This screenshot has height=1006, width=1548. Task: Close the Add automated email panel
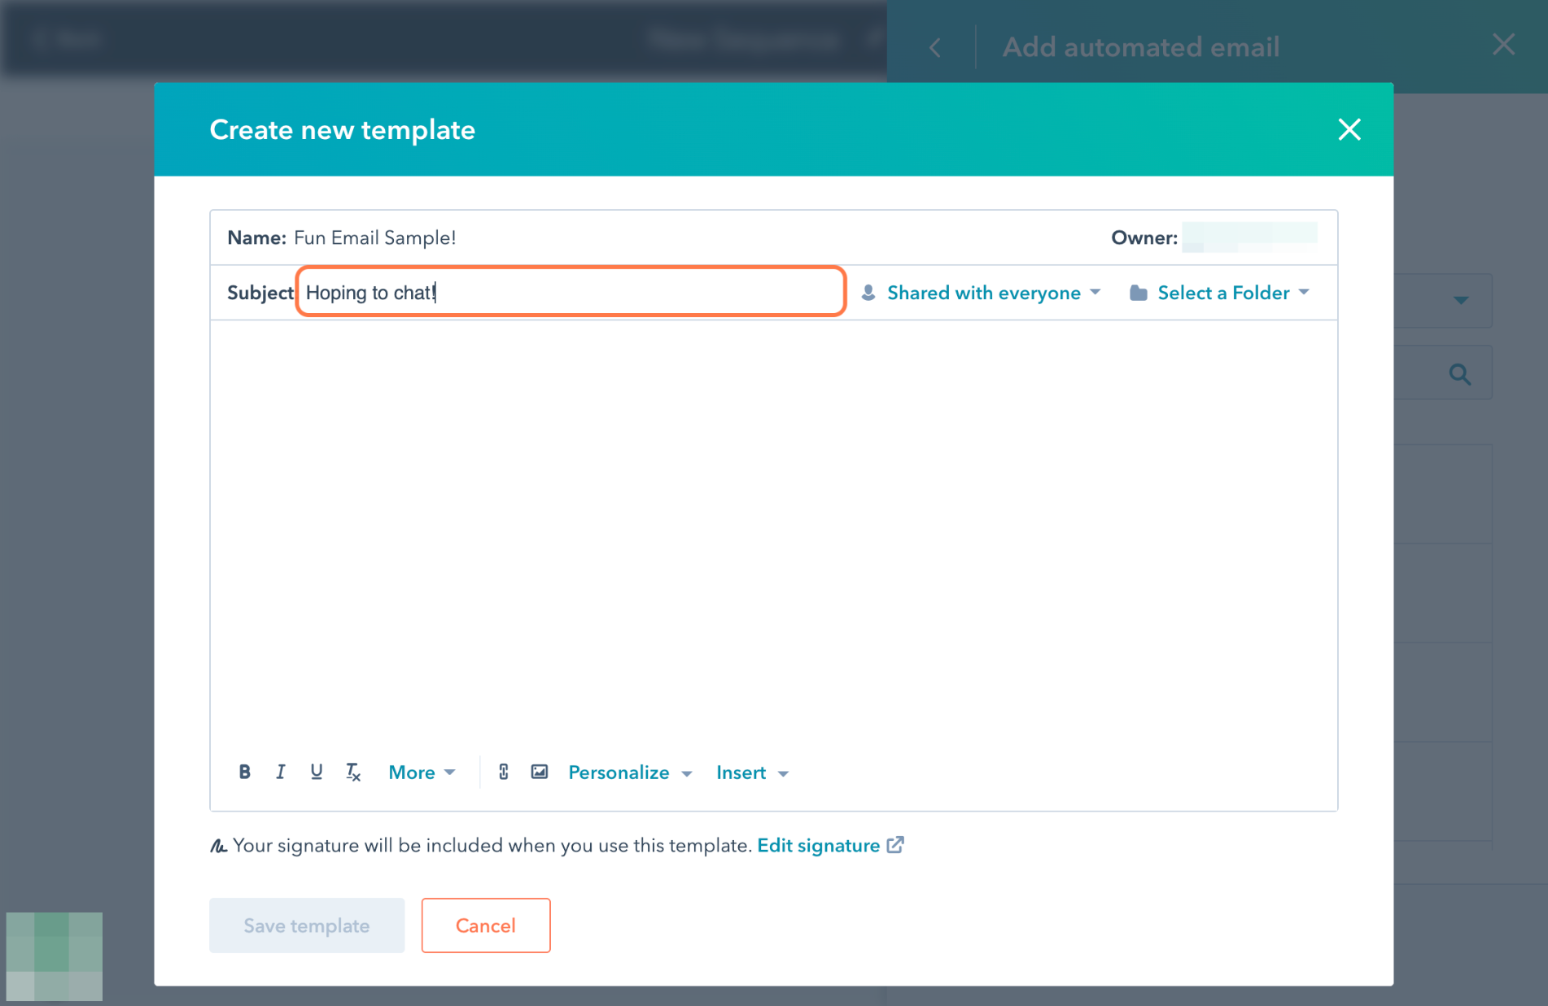point(1503,44)
